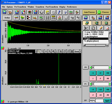Click the Define button
This screenshot has width=112, height=104.
pos(7,18)
